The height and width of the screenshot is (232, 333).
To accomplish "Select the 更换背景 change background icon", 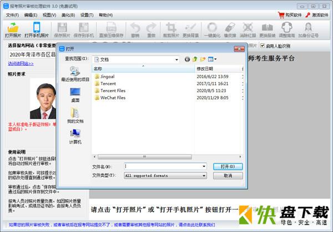I will [190, 27].
